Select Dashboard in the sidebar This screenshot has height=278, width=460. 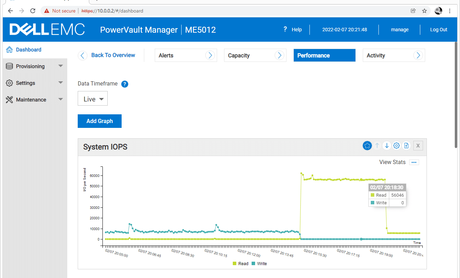pyautogui.click(x=35, y=50)
